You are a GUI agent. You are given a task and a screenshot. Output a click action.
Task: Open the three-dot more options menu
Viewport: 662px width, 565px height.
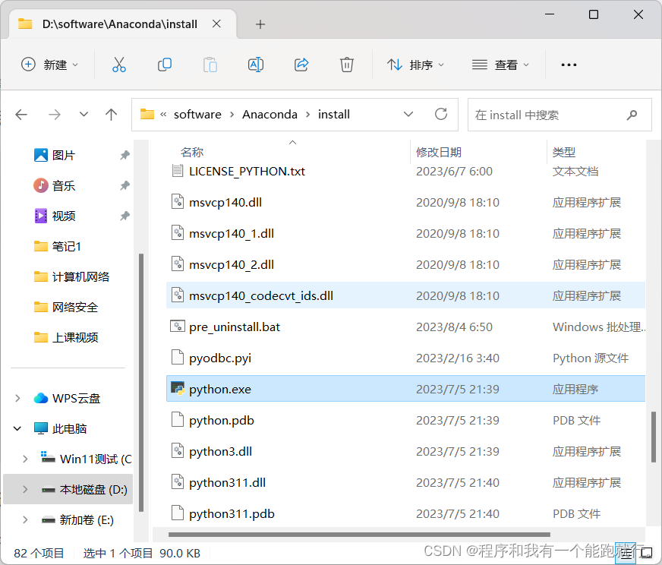coord(569,65)
